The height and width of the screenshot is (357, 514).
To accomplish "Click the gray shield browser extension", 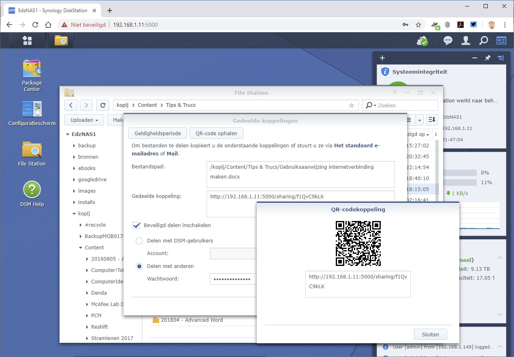I will 448,25.
